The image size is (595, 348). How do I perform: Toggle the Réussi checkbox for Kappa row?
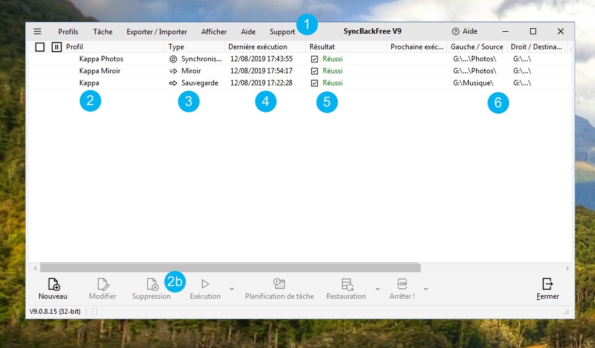point(314,83)
